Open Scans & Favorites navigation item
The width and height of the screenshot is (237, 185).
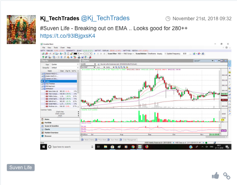tap(60, 126)
